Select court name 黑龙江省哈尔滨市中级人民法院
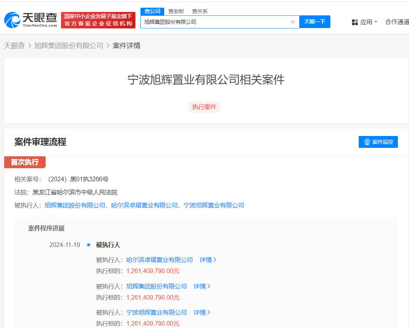This screenshot has height=328, width=409. click(75, 192)
